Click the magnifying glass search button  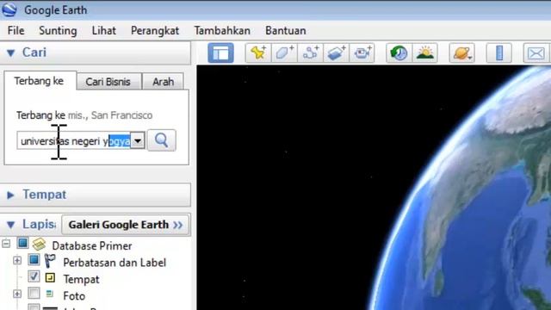pos(161,140)
